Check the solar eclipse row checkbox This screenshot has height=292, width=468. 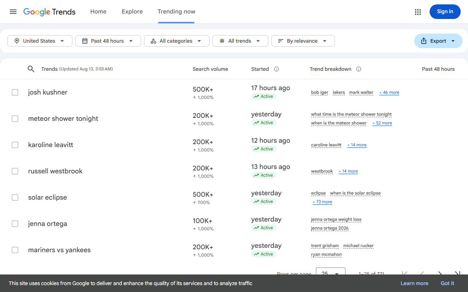(15, 197)
